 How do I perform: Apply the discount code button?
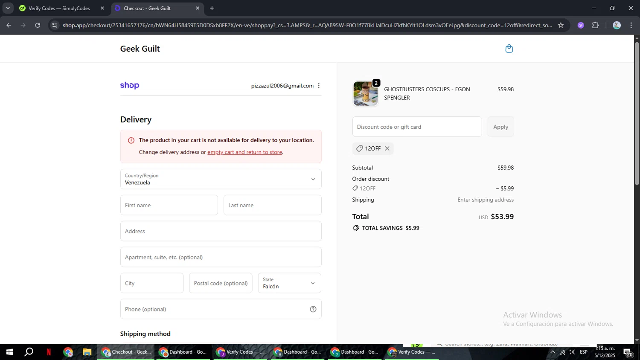click(500, 127)
